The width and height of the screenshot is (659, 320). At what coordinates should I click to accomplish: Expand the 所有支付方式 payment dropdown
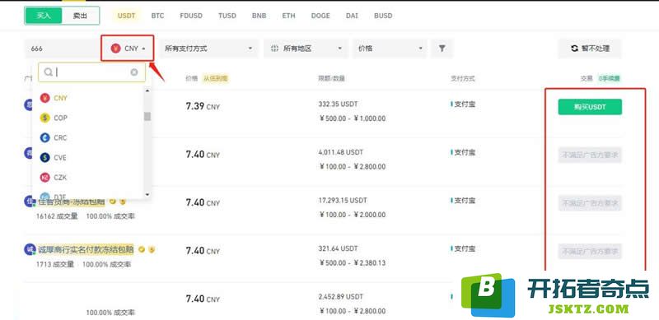tap(209, 49)
